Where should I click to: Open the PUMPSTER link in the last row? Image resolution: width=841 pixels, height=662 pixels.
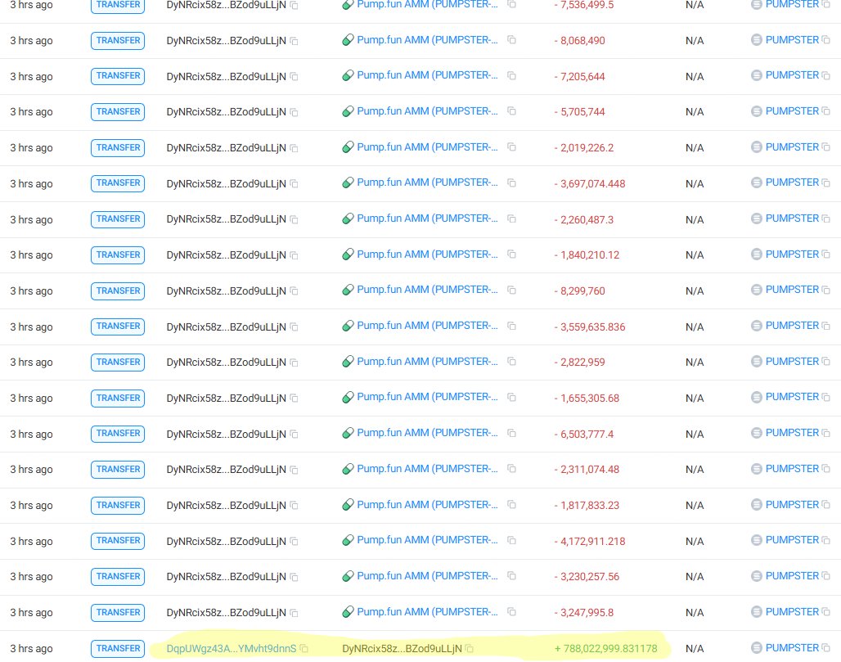coord(791,647)
